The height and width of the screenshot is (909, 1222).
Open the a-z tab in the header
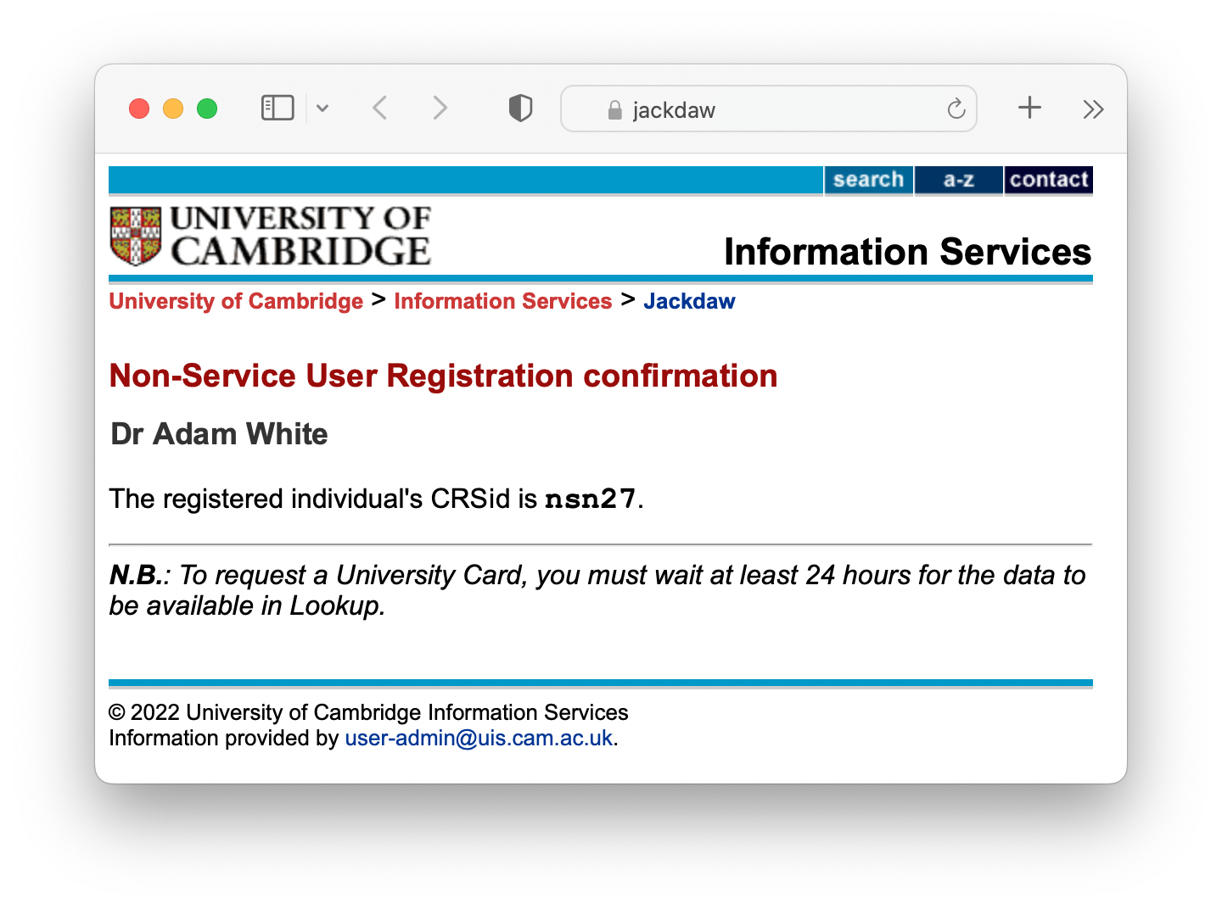tap(959, 180)
